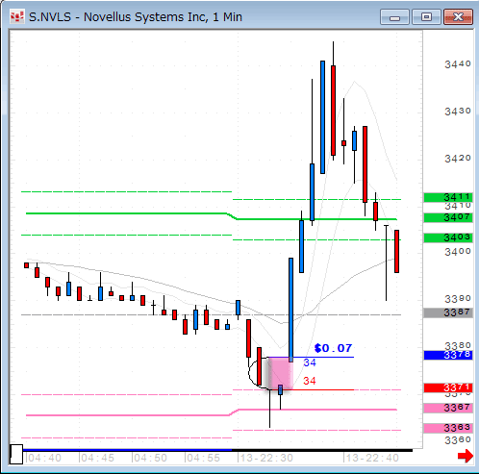
Task: Click the pink 3367 price label
Action: (x=448, y=408)
